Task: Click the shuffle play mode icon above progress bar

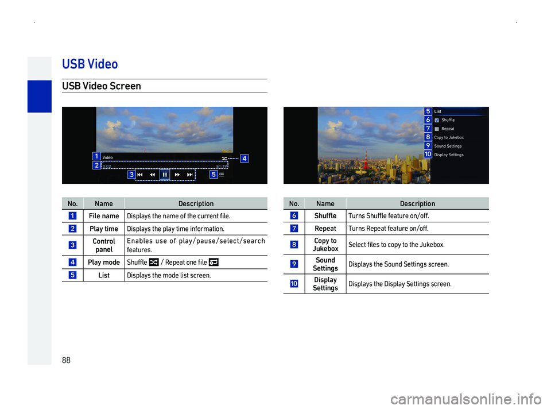Action: coord(224,158)
